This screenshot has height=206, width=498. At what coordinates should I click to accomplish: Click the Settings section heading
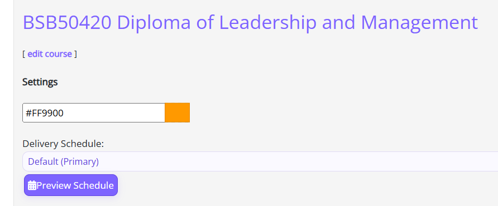pyautogui.click(x=40, y=82)
